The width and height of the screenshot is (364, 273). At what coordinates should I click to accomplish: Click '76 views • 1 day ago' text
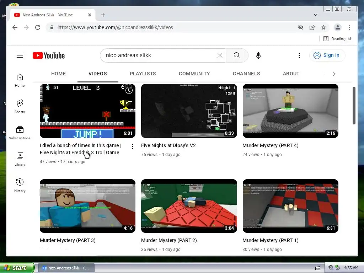point(161,154)
